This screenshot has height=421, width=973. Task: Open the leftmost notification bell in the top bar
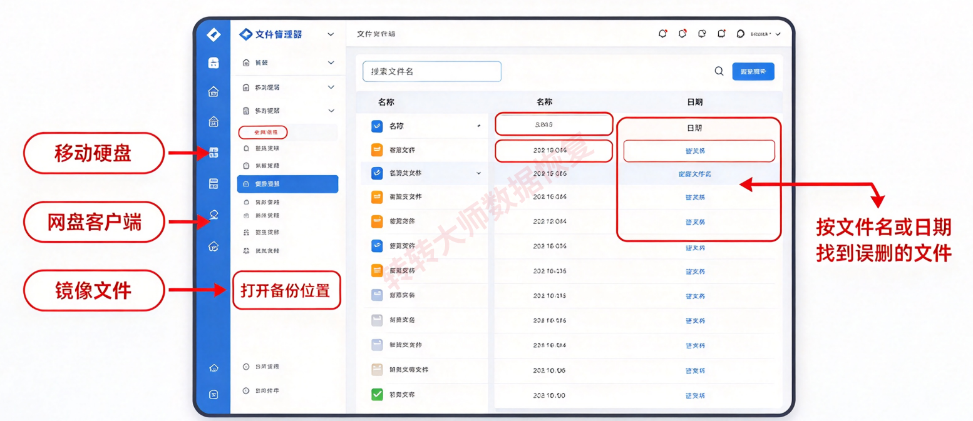pyautogui.click(x=662, y=34)
